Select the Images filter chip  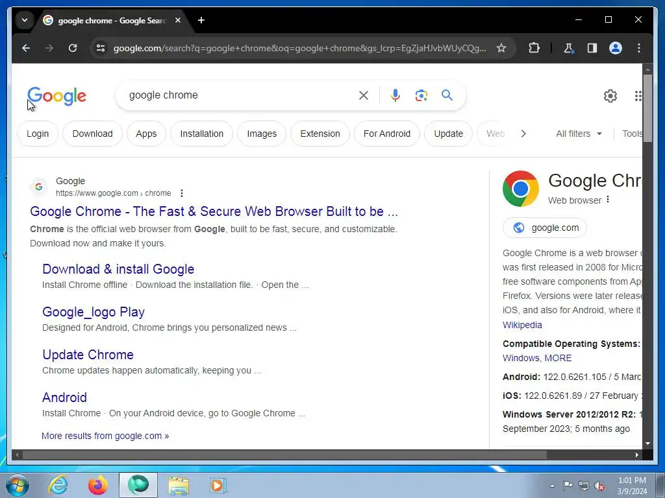tap(262, 134)
